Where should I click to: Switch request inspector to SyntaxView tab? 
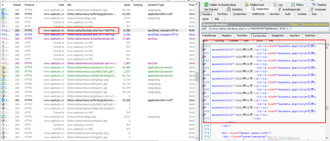240,14
